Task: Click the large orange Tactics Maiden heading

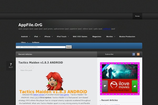Action: 53,92
